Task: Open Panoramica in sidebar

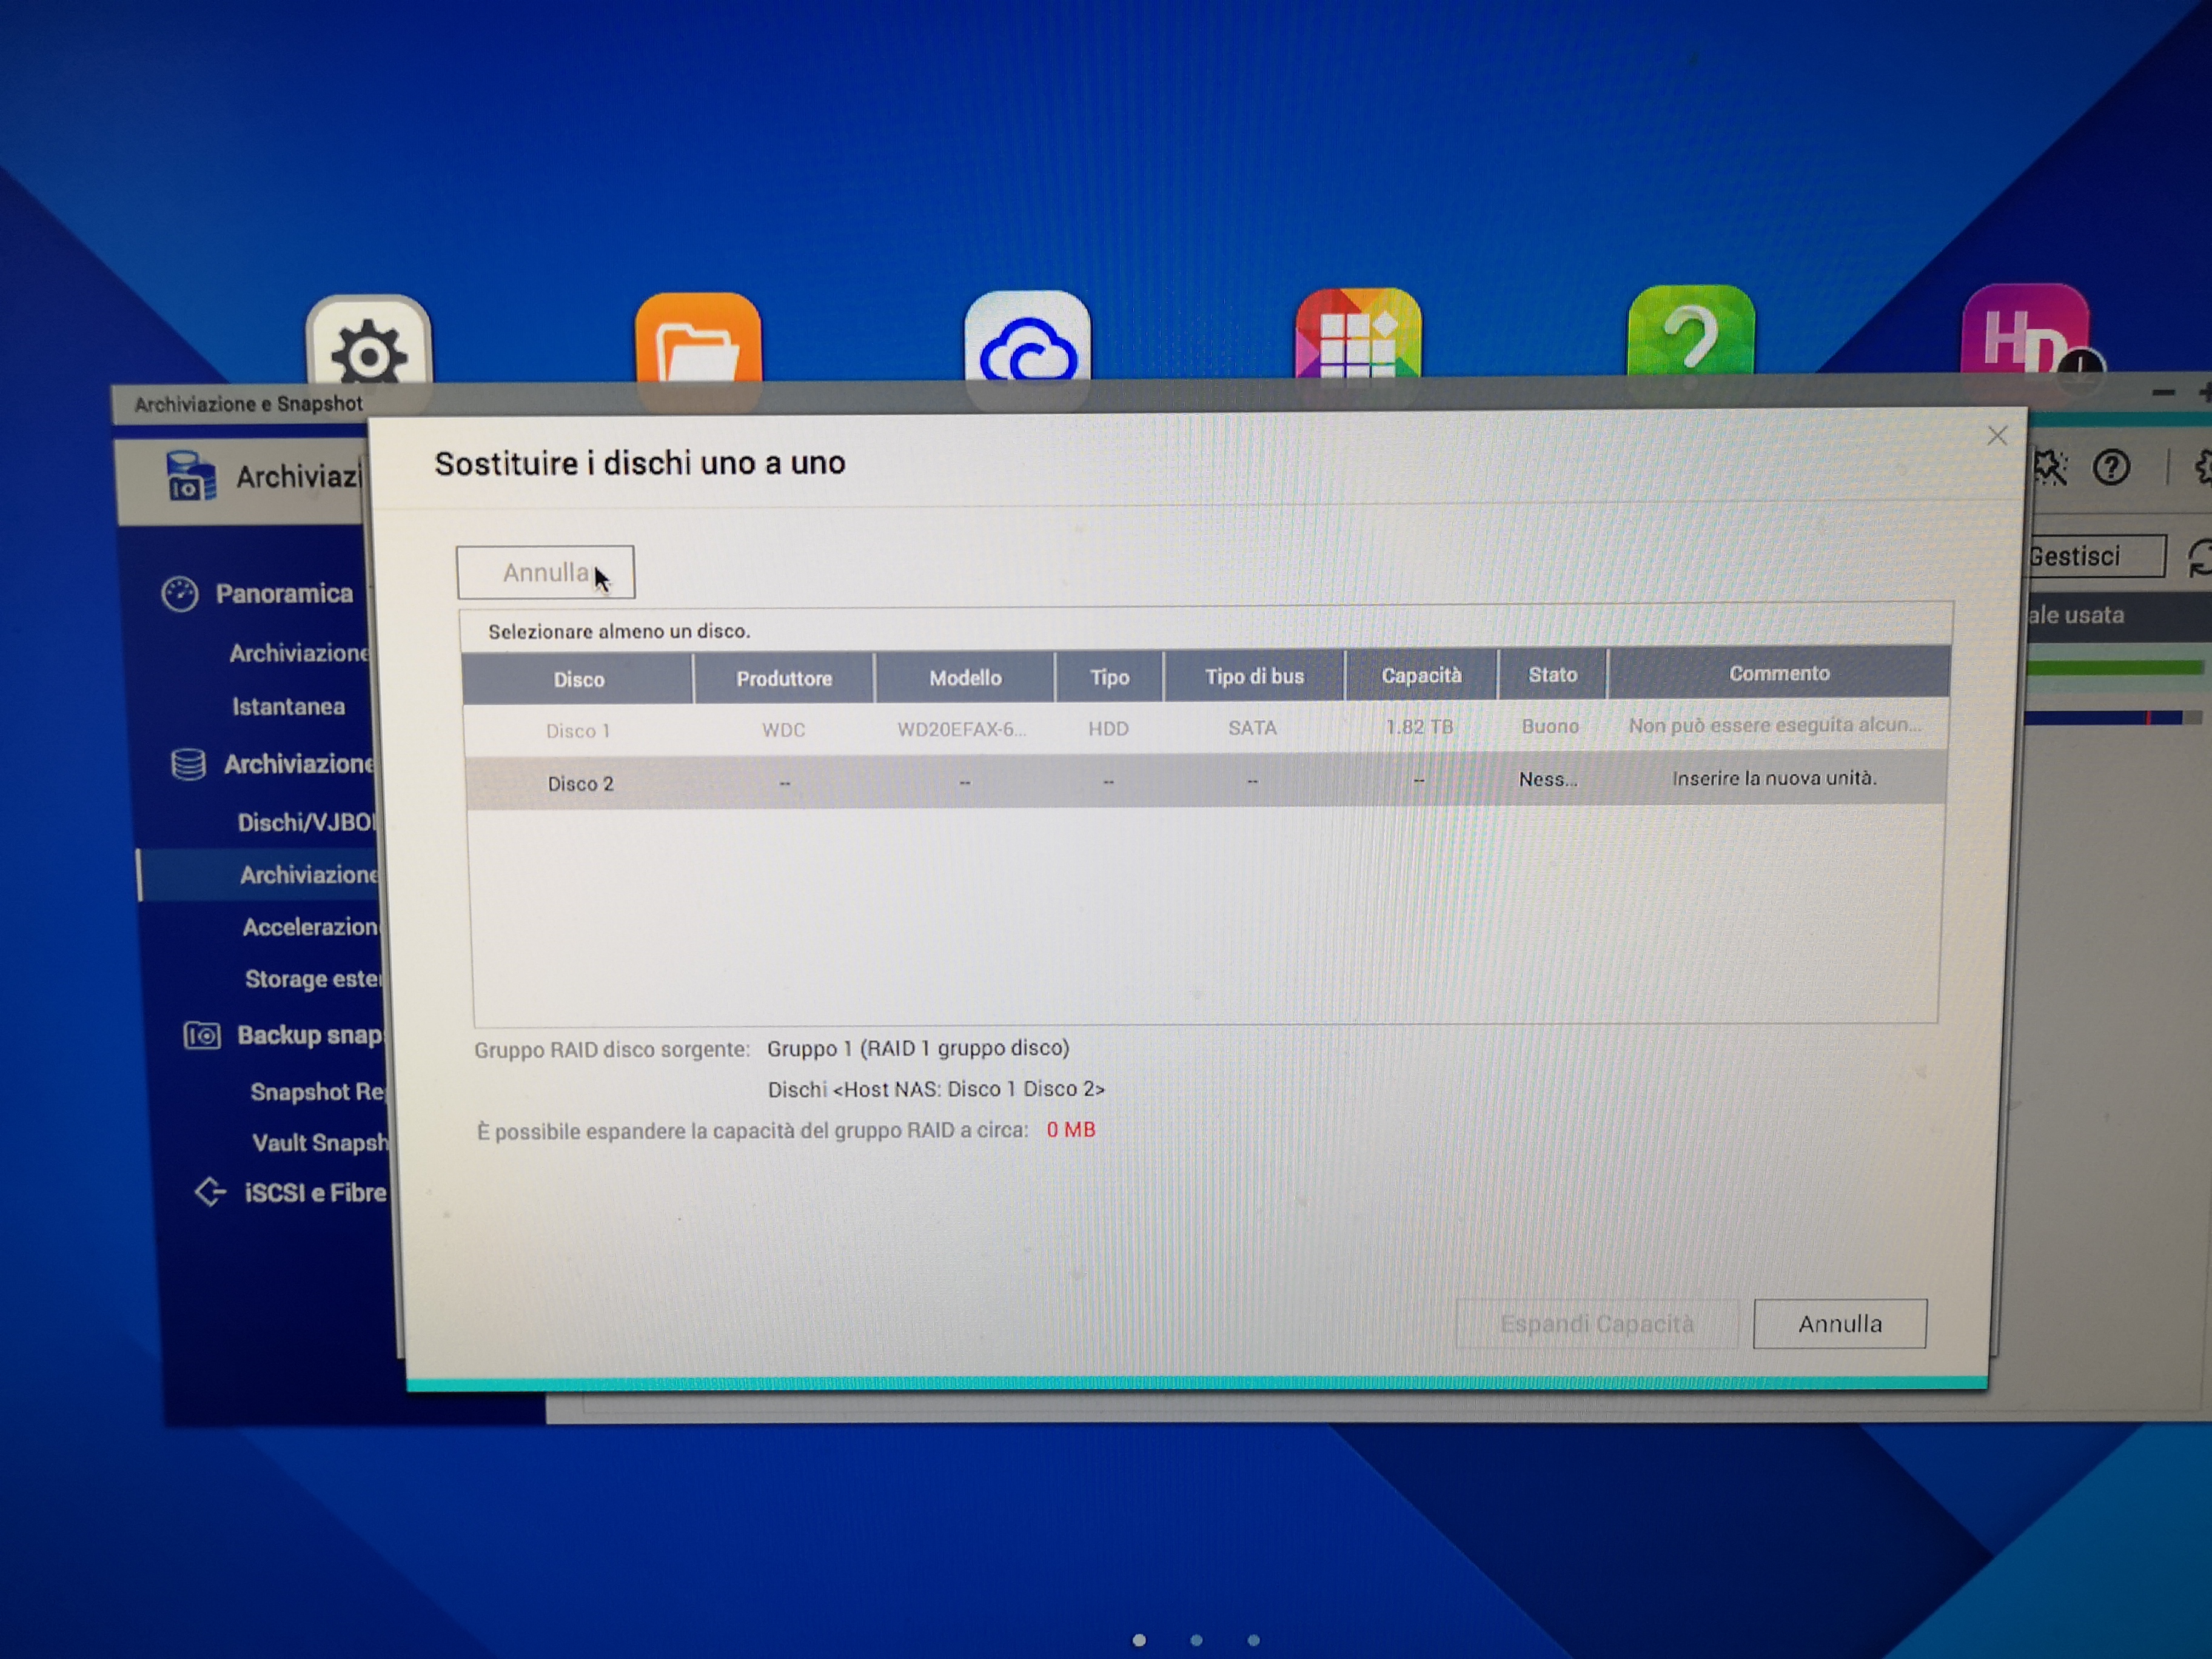Action: point(283,594)
